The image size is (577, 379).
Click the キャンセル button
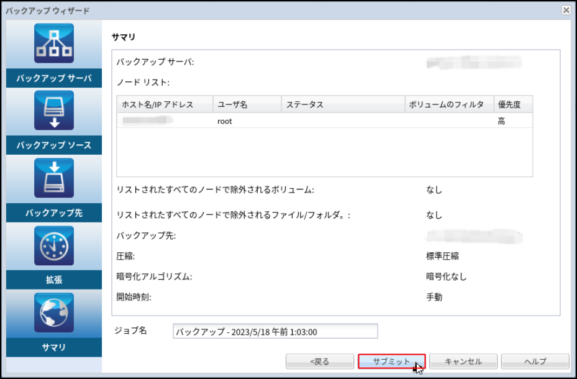click(x=463, y=362)
